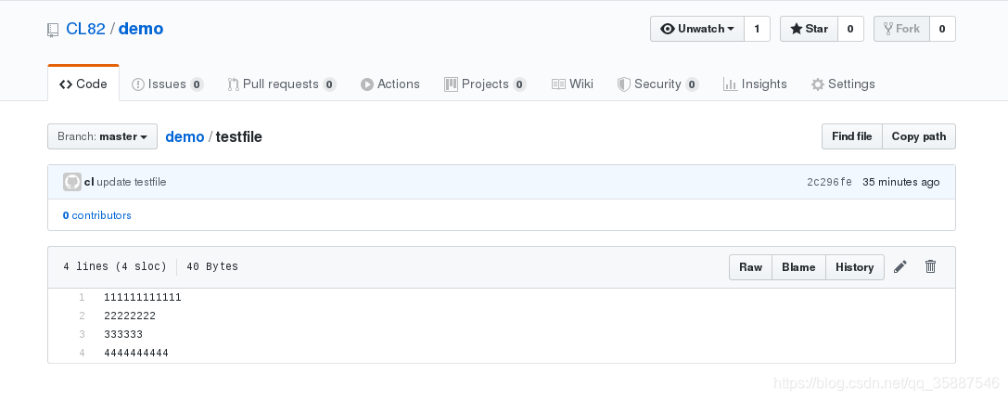View the Raw file content
This screenshot has height=400, width=1008.
pyautogui.click(x=750, y=267)
